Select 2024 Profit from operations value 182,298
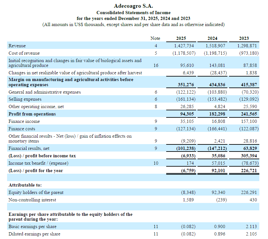This screenshot has height=239, width=268. (216, 114)
